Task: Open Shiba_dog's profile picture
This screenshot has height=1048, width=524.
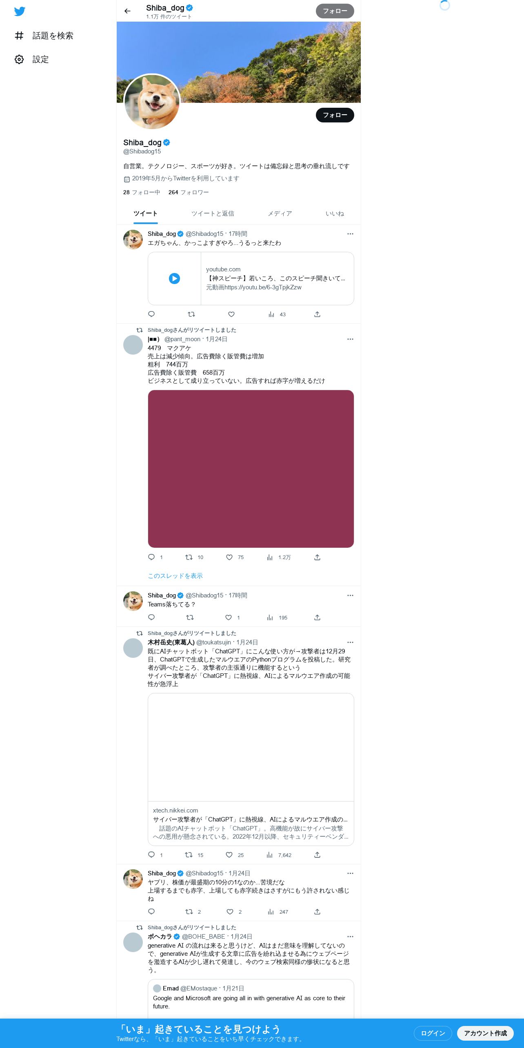Action: [152, 102]
